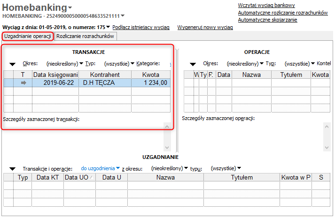Click 'Data U' column header
The image size is (335, 218).
tap(111, 177)
